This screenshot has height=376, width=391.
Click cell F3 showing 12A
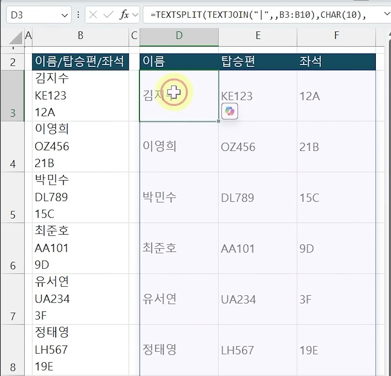point(336,95)
